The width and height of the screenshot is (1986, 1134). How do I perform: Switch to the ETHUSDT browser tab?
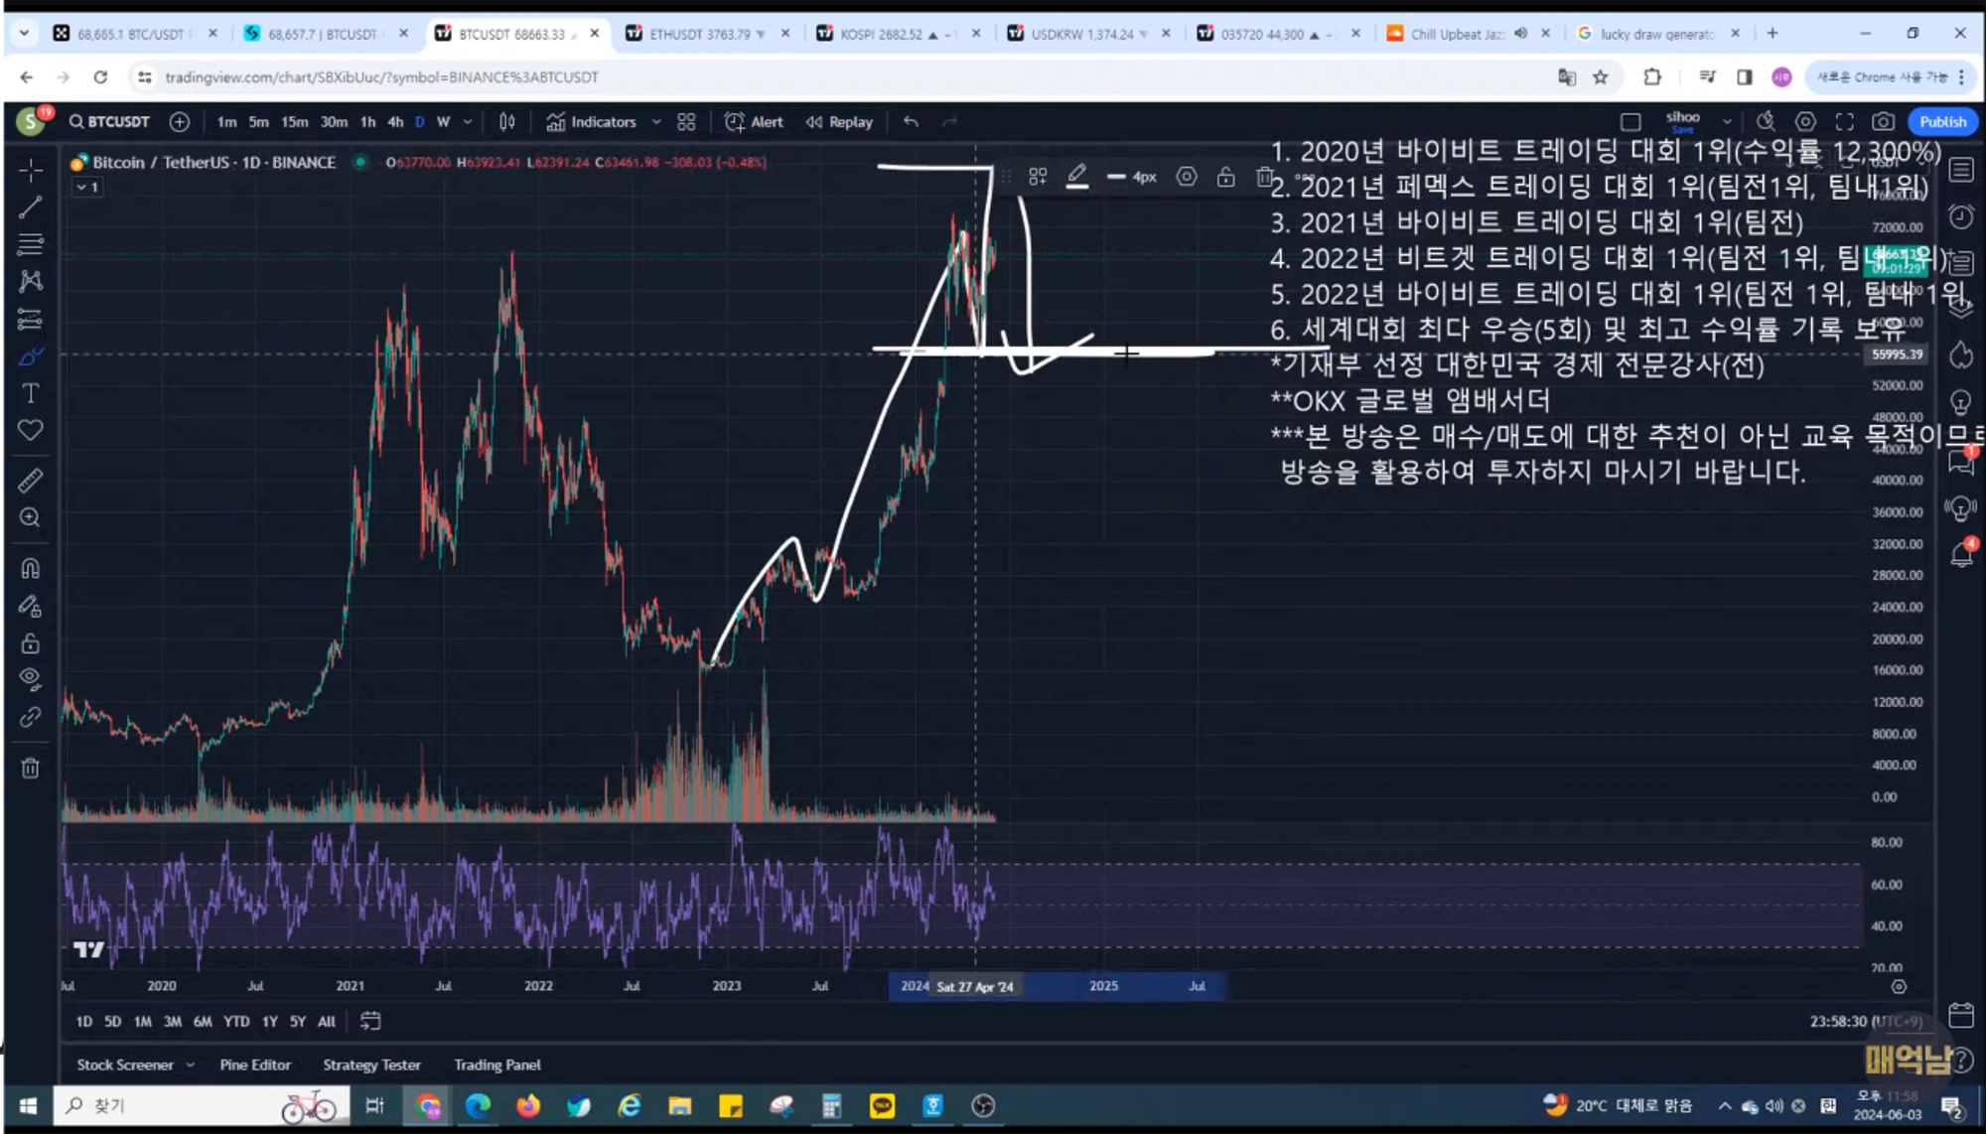coord(706,34)
